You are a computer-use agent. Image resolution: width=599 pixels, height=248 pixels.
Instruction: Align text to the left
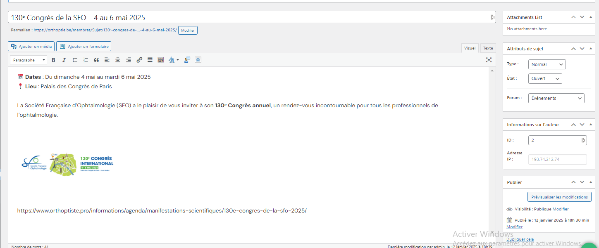[107, 60]
